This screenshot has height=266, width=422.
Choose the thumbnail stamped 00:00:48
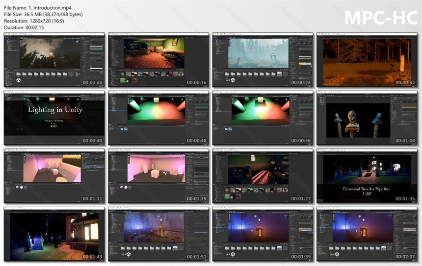(x=158, y=118)
